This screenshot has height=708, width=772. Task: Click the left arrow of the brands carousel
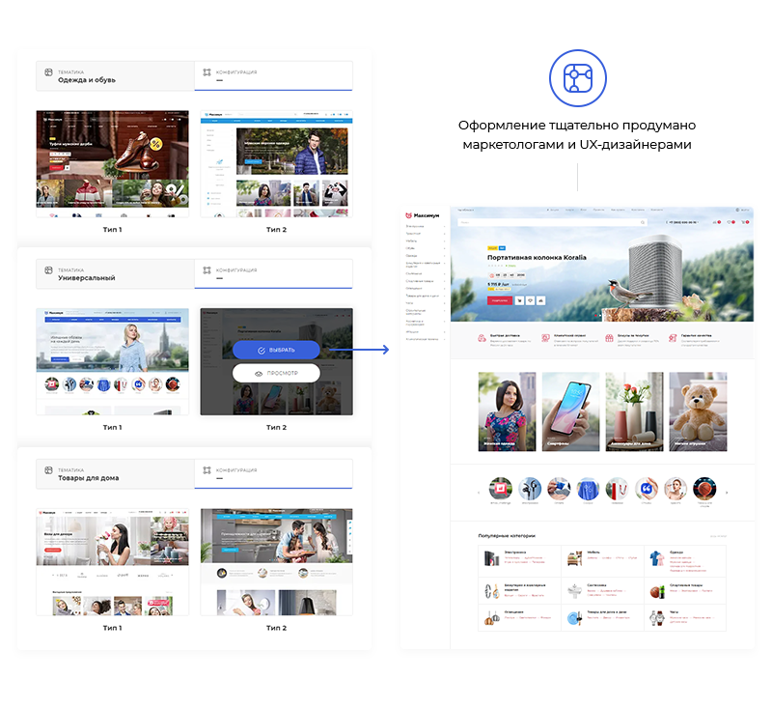point(480,493)
